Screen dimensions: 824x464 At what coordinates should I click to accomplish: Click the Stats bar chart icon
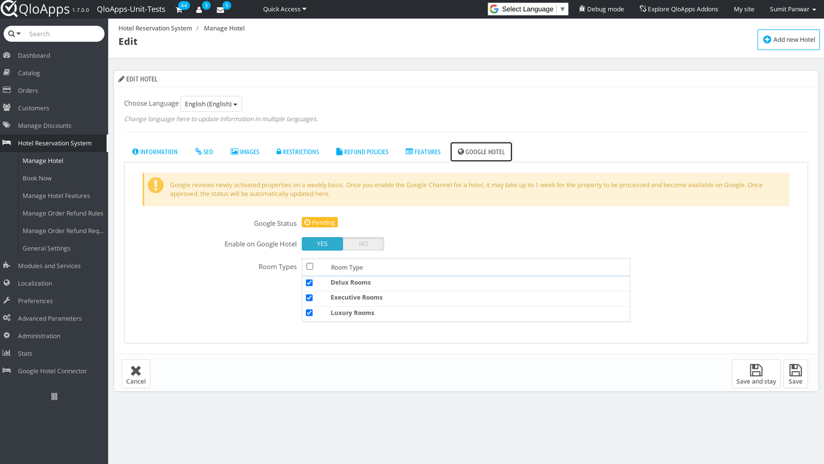(7, 353)
